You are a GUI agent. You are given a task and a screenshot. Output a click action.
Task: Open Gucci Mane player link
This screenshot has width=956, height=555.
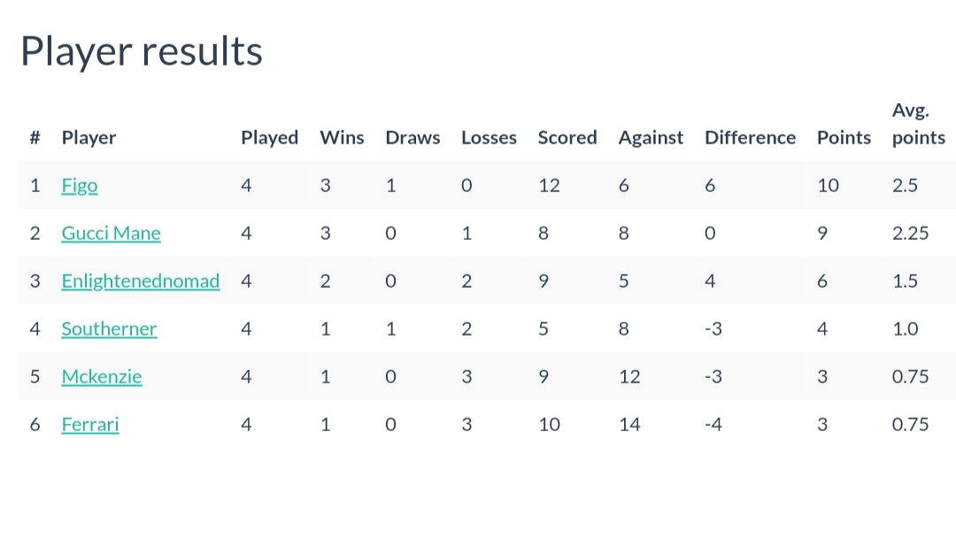[111, 233]
